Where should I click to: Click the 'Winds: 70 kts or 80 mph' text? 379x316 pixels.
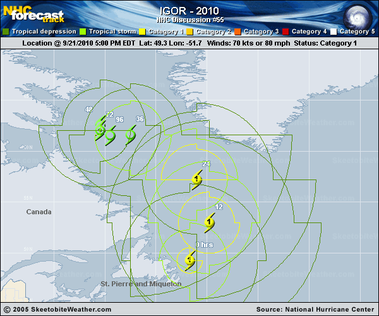pos(248,43)
